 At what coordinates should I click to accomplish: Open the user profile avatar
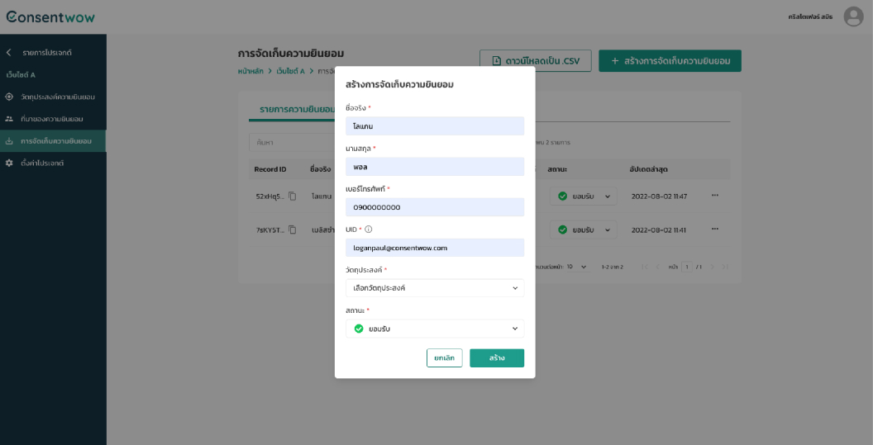coord(853,17)
